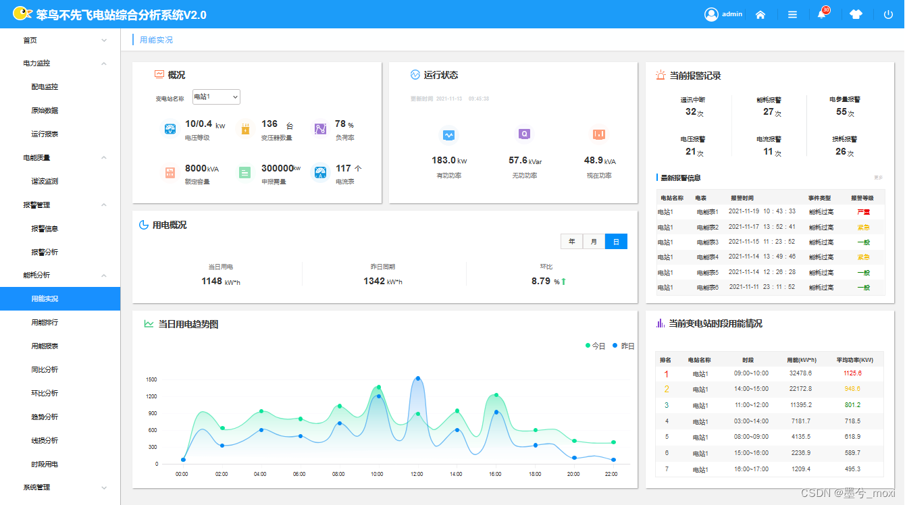
Task: Click the 视在功率 orange icon
Action: point(598,134)
